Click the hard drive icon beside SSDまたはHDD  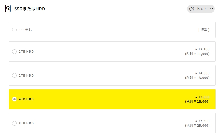pos(8,9)
